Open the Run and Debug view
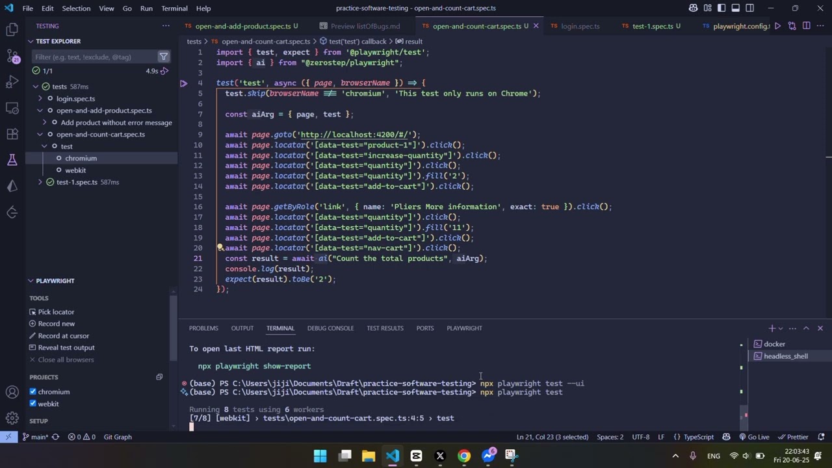 pos(12,82)
